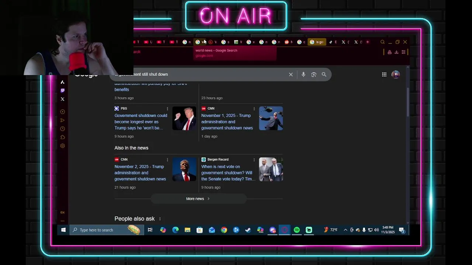Viewport: 472px width, 265px height.
Task: Open Microsoft Edge from the taskbar
Action: (175, 230)
